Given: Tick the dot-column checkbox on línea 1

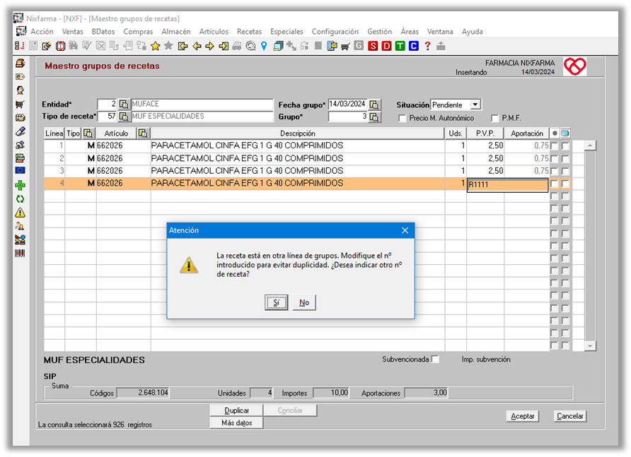Looking at the screenshot, I should pyautogui.click(x=554, y=146).
